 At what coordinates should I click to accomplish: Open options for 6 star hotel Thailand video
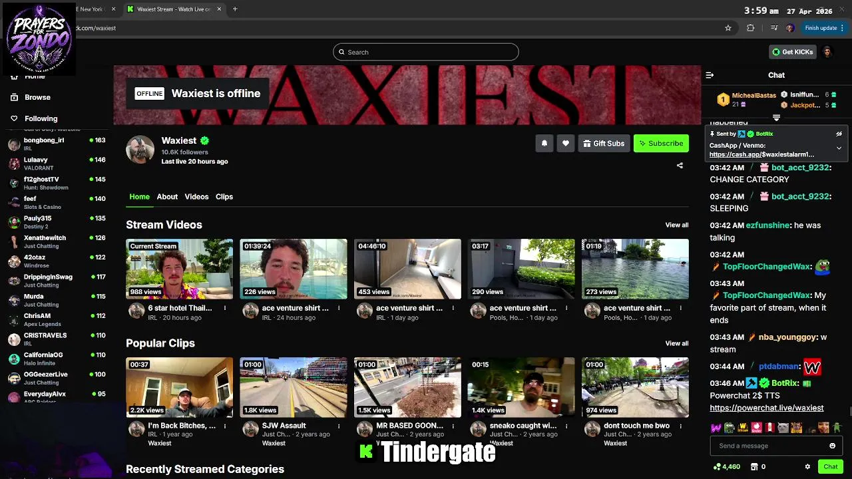pyautogui.click(x=225, y=308)
